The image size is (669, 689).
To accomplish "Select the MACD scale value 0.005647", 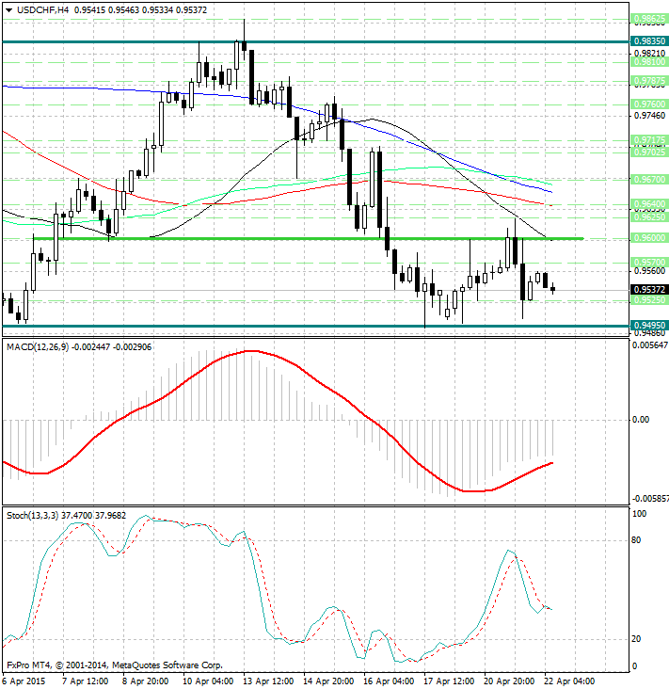I will click(x=649, y=345).
